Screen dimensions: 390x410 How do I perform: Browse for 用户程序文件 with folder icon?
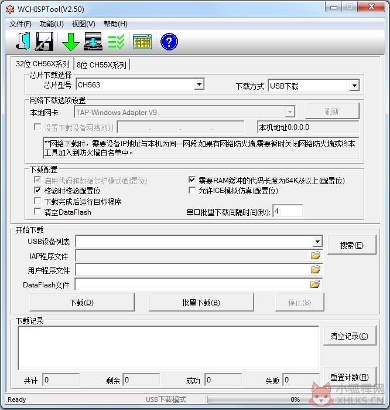click(x=316, y=269)
